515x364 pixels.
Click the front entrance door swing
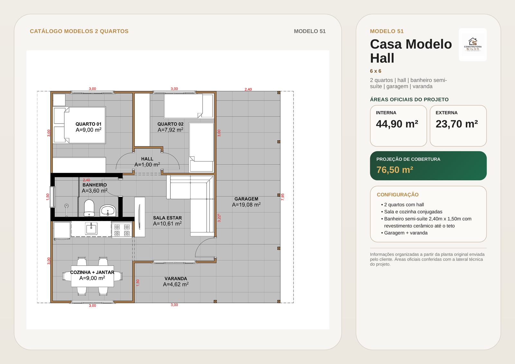[205, 247]
